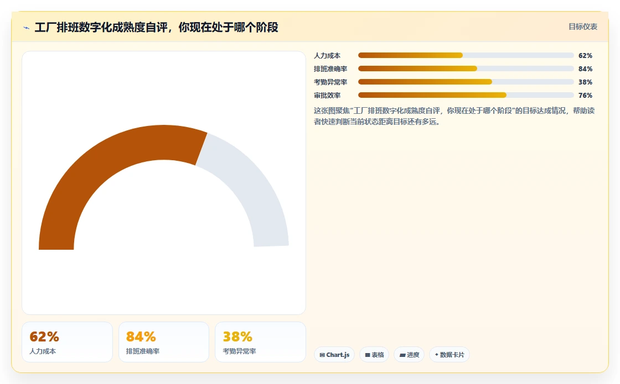620x384 pixels.
Task: Select the 进度 tag chip
Action: pos(409,355)
